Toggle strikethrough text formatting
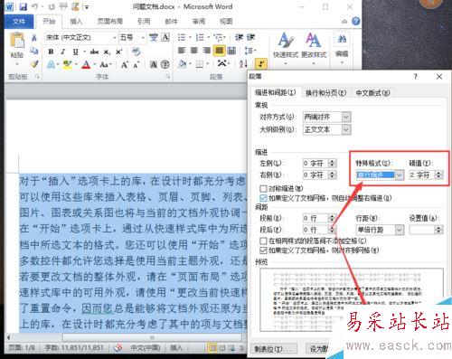Image resolution: width=452 pixels, height=359 pixels. tap(94, 52)
